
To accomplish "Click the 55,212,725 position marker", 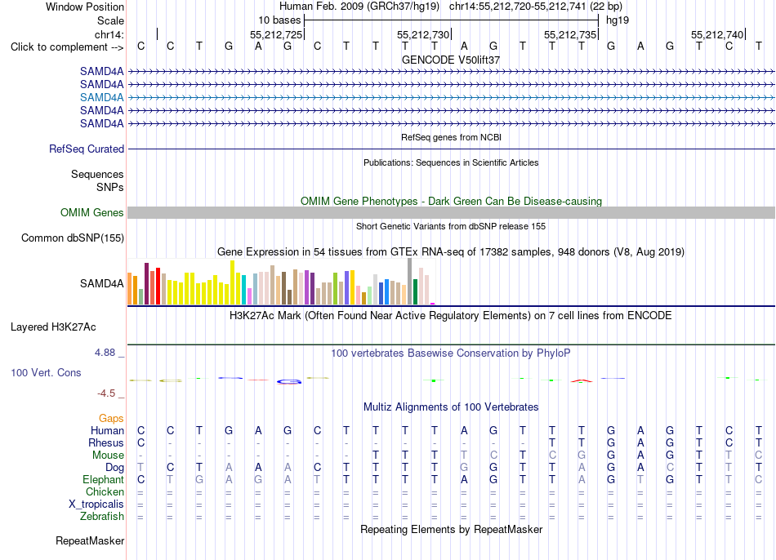I will click(x=276, y=34).
